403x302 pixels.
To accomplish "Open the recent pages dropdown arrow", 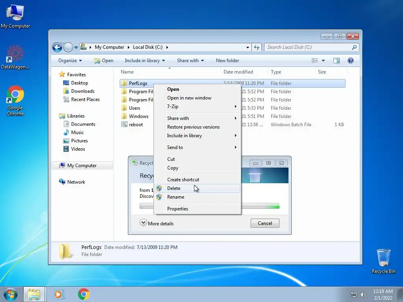I will click(x=76, y=48).
